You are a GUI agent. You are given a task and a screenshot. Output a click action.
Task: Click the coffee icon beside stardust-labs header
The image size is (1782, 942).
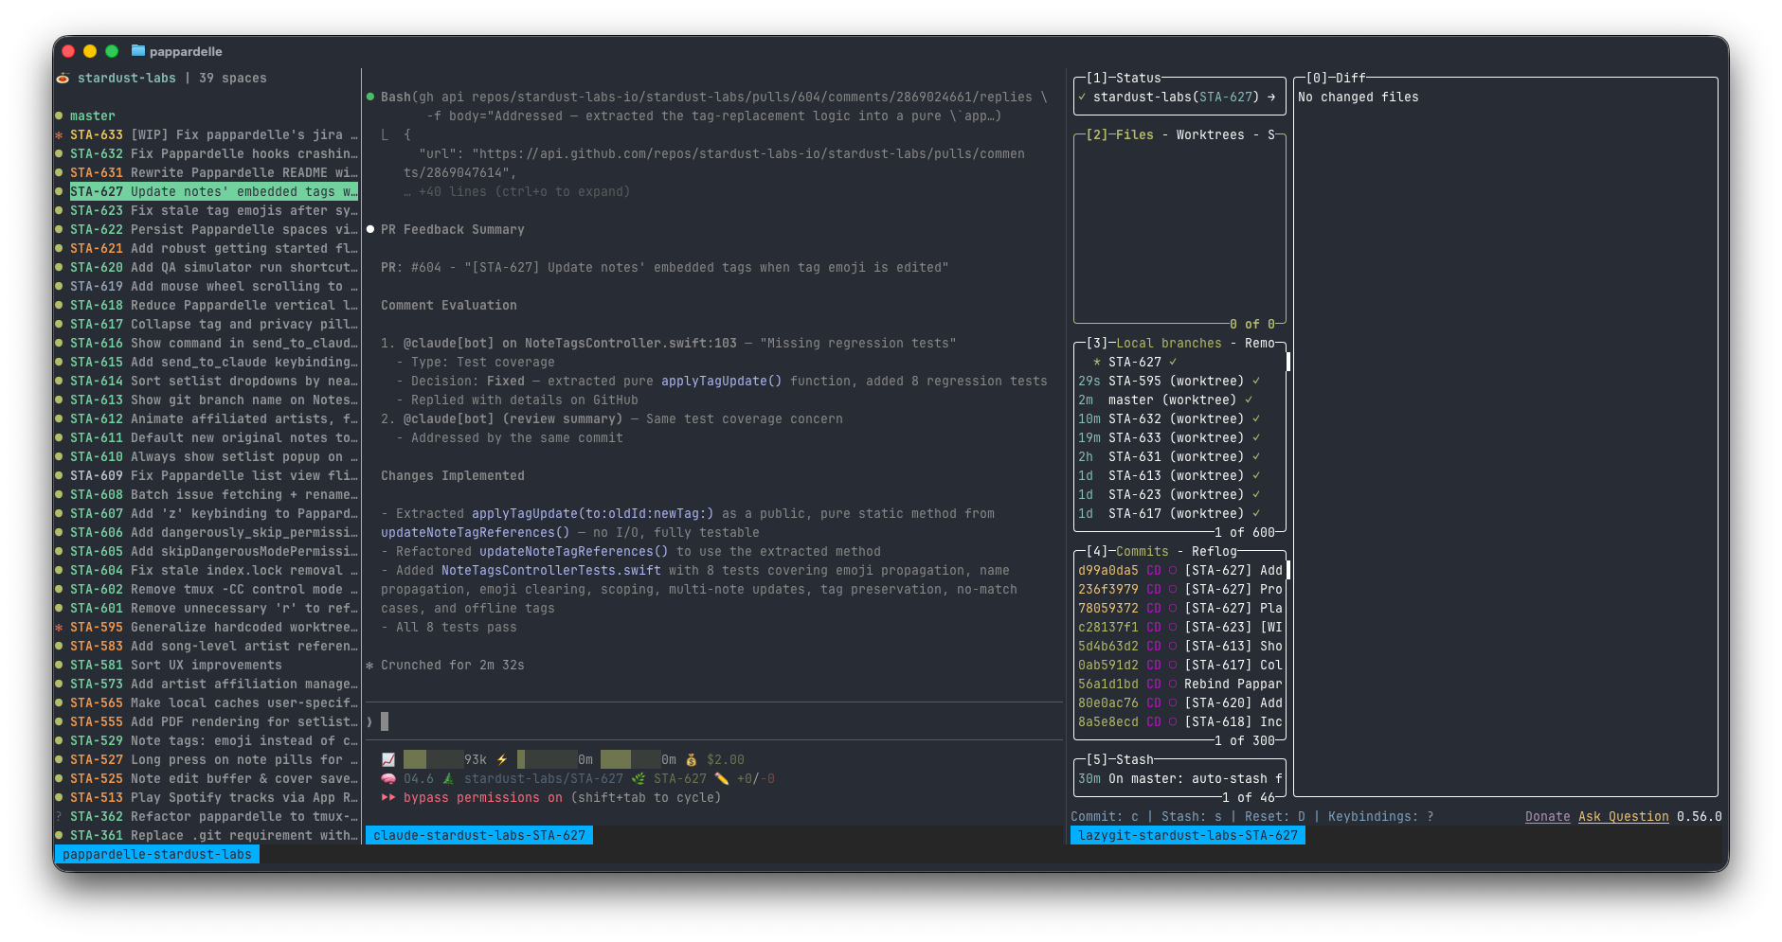tap(63, 78)
